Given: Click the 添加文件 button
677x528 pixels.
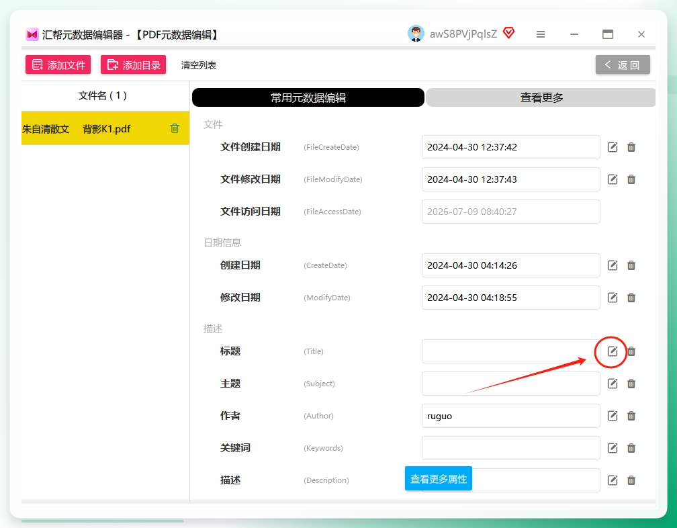Looking at the screenshot, I should pyautogui.click(x=58, y=64).
